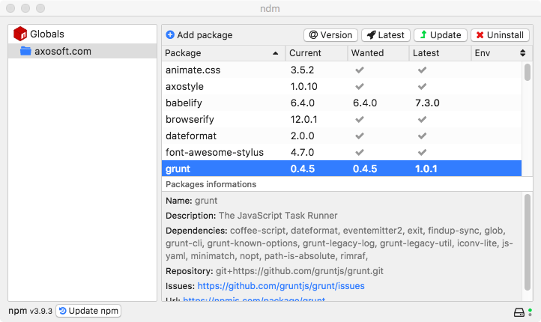541x322 pixels.
Task: Click the package list scrollbar thumb
Action: tap(528, 72)
